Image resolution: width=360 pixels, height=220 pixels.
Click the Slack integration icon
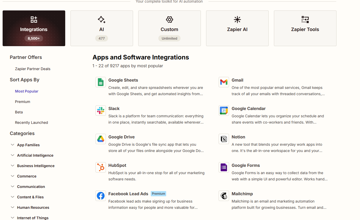pyautogui.click(x=101, y=110)
